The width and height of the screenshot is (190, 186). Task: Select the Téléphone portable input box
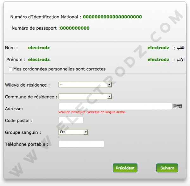click(81, 144)
